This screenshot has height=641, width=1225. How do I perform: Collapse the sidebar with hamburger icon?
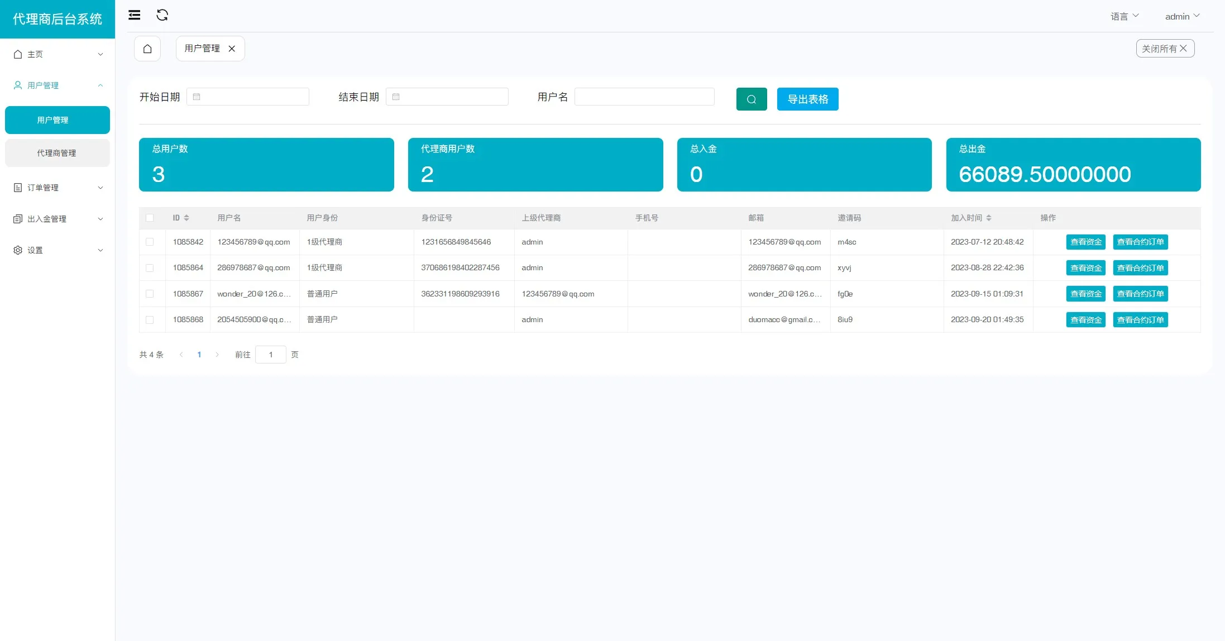tap(135, 15)
